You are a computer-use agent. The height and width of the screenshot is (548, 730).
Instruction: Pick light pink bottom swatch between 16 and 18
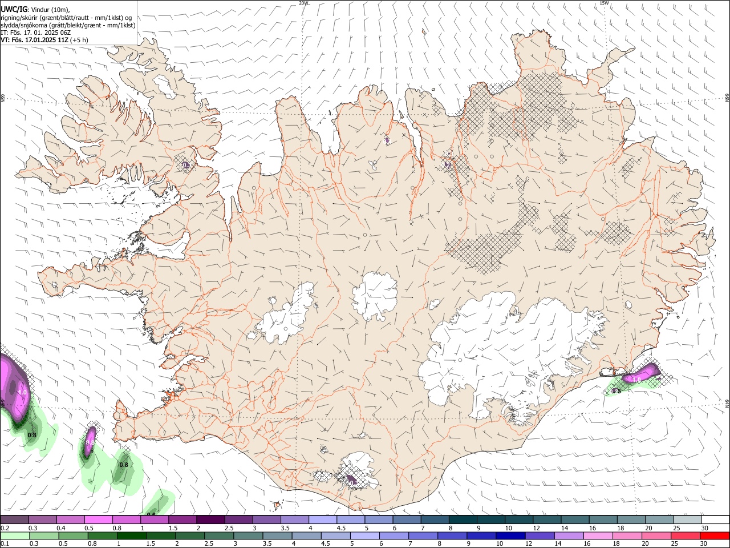tap(599, 535)
